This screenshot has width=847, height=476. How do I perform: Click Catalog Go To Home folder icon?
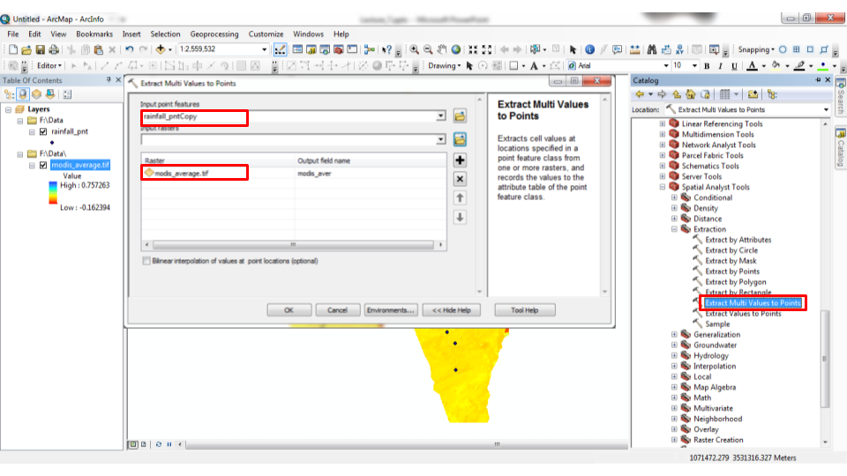point(690,94)
